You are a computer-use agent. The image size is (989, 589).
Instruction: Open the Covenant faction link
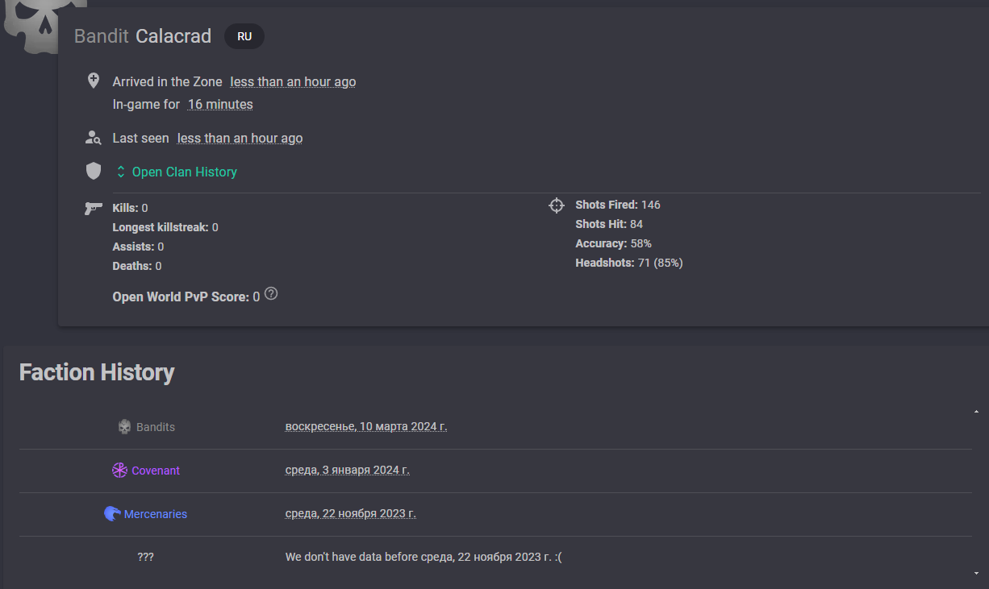[x=156, y=471]
